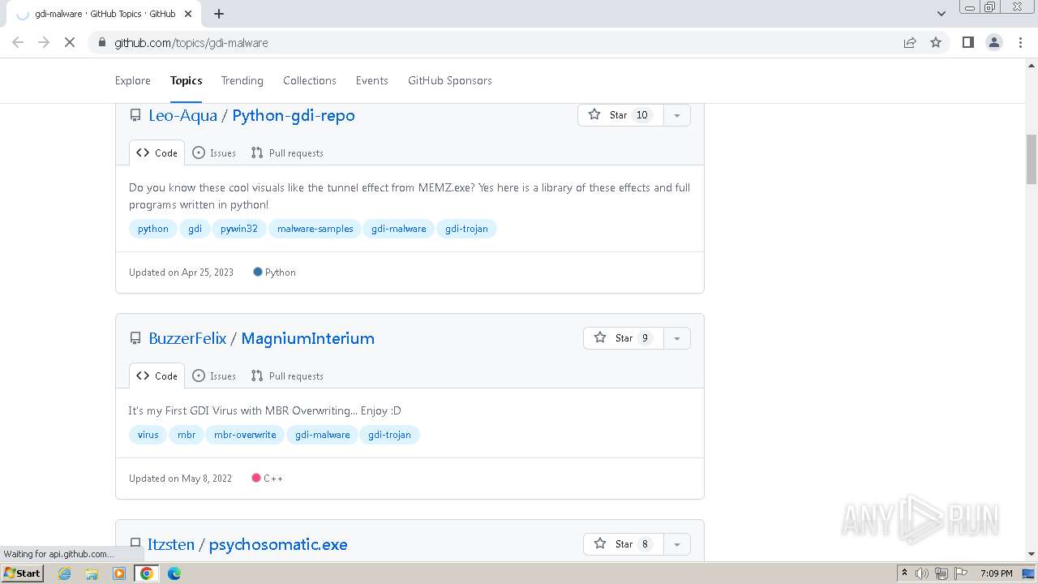Open clock showing 7:09 PM
1038x584 pixels.
[996, 573]
